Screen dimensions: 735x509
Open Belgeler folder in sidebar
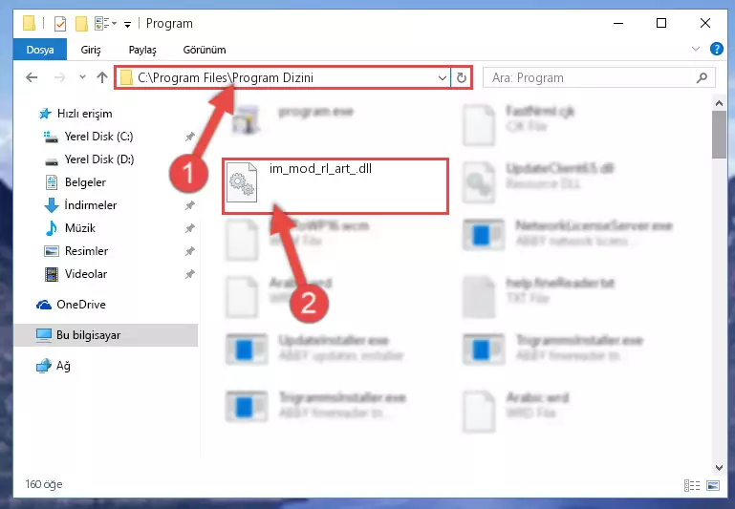tap(76, 182)
